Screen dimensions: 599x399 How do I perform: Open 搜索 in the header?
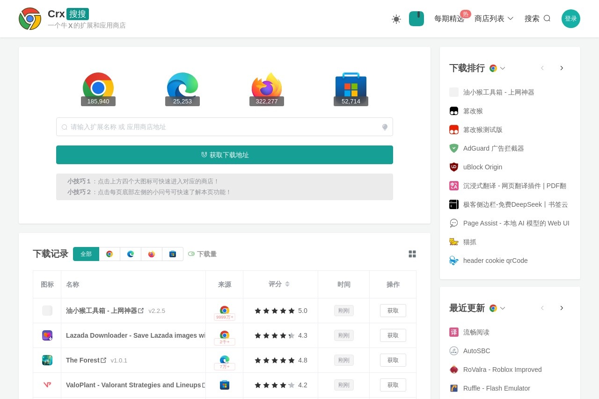pyautogui.click(x=538, y=19)
